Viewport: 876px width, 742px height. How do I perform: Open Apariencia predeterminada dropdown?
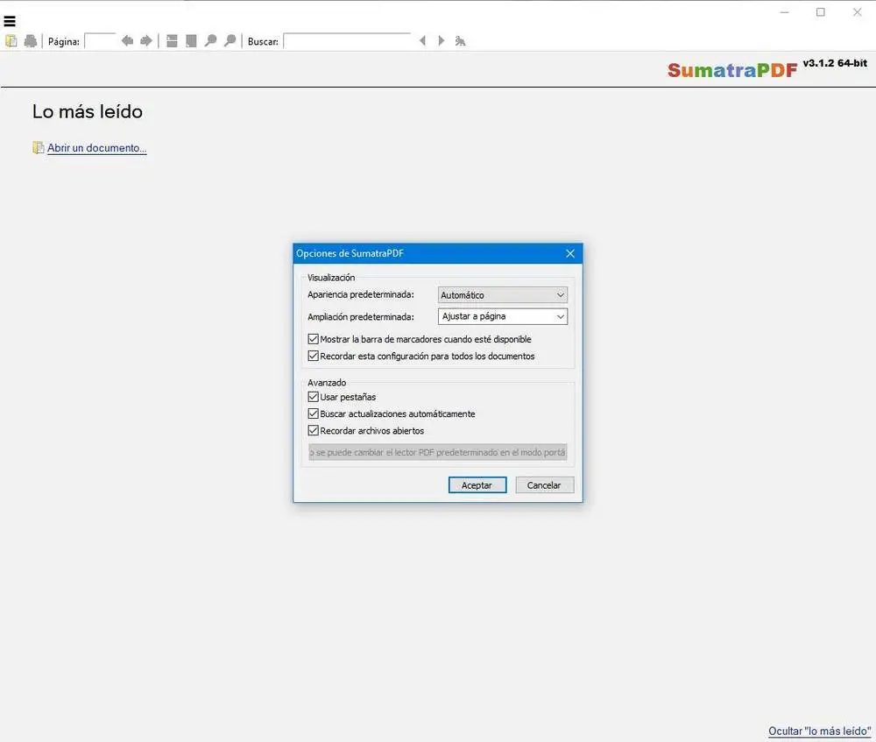coord(503,295)
